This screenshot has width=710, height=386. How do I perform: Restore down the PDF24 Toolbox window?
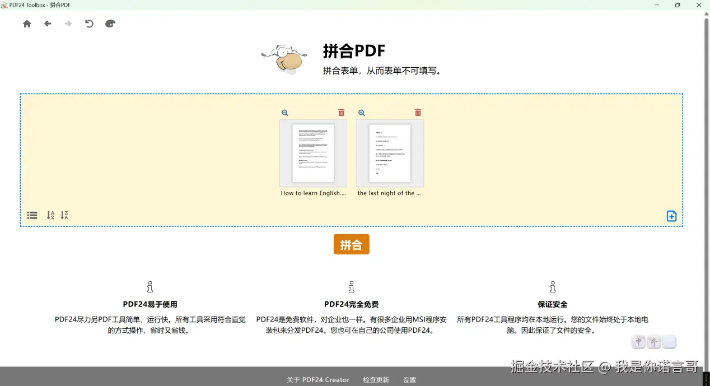coord(678,5)
